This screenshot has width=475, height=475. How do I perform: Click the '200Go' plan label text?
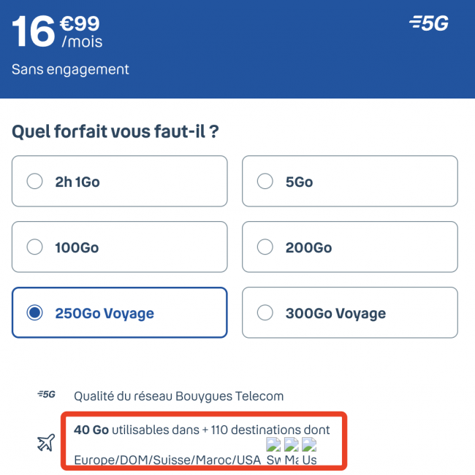point(308,247)
